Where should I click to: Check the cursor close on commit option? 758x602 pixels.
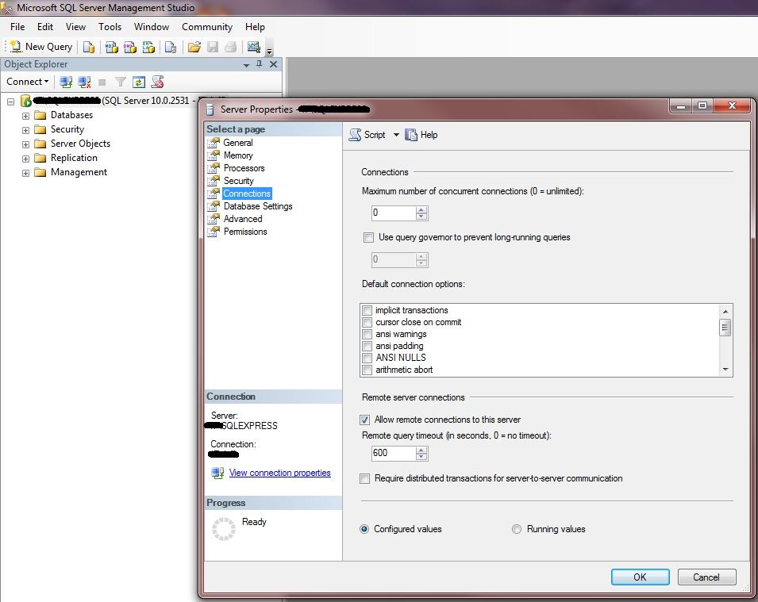pyautogui.click(x=367, y=322)
